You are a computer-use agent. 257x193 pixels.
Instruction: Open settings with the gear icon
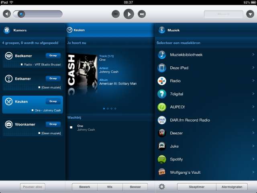point(162,187)
